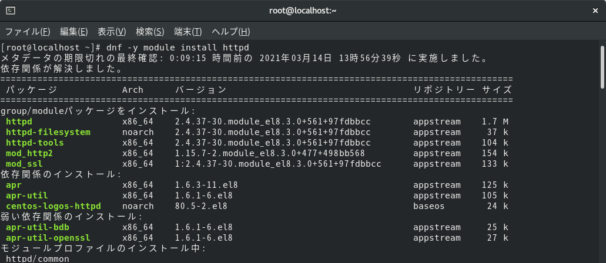Open the ファイル(F) menu
The height and width of the screenshot is (263, 606).
(28, 32)
